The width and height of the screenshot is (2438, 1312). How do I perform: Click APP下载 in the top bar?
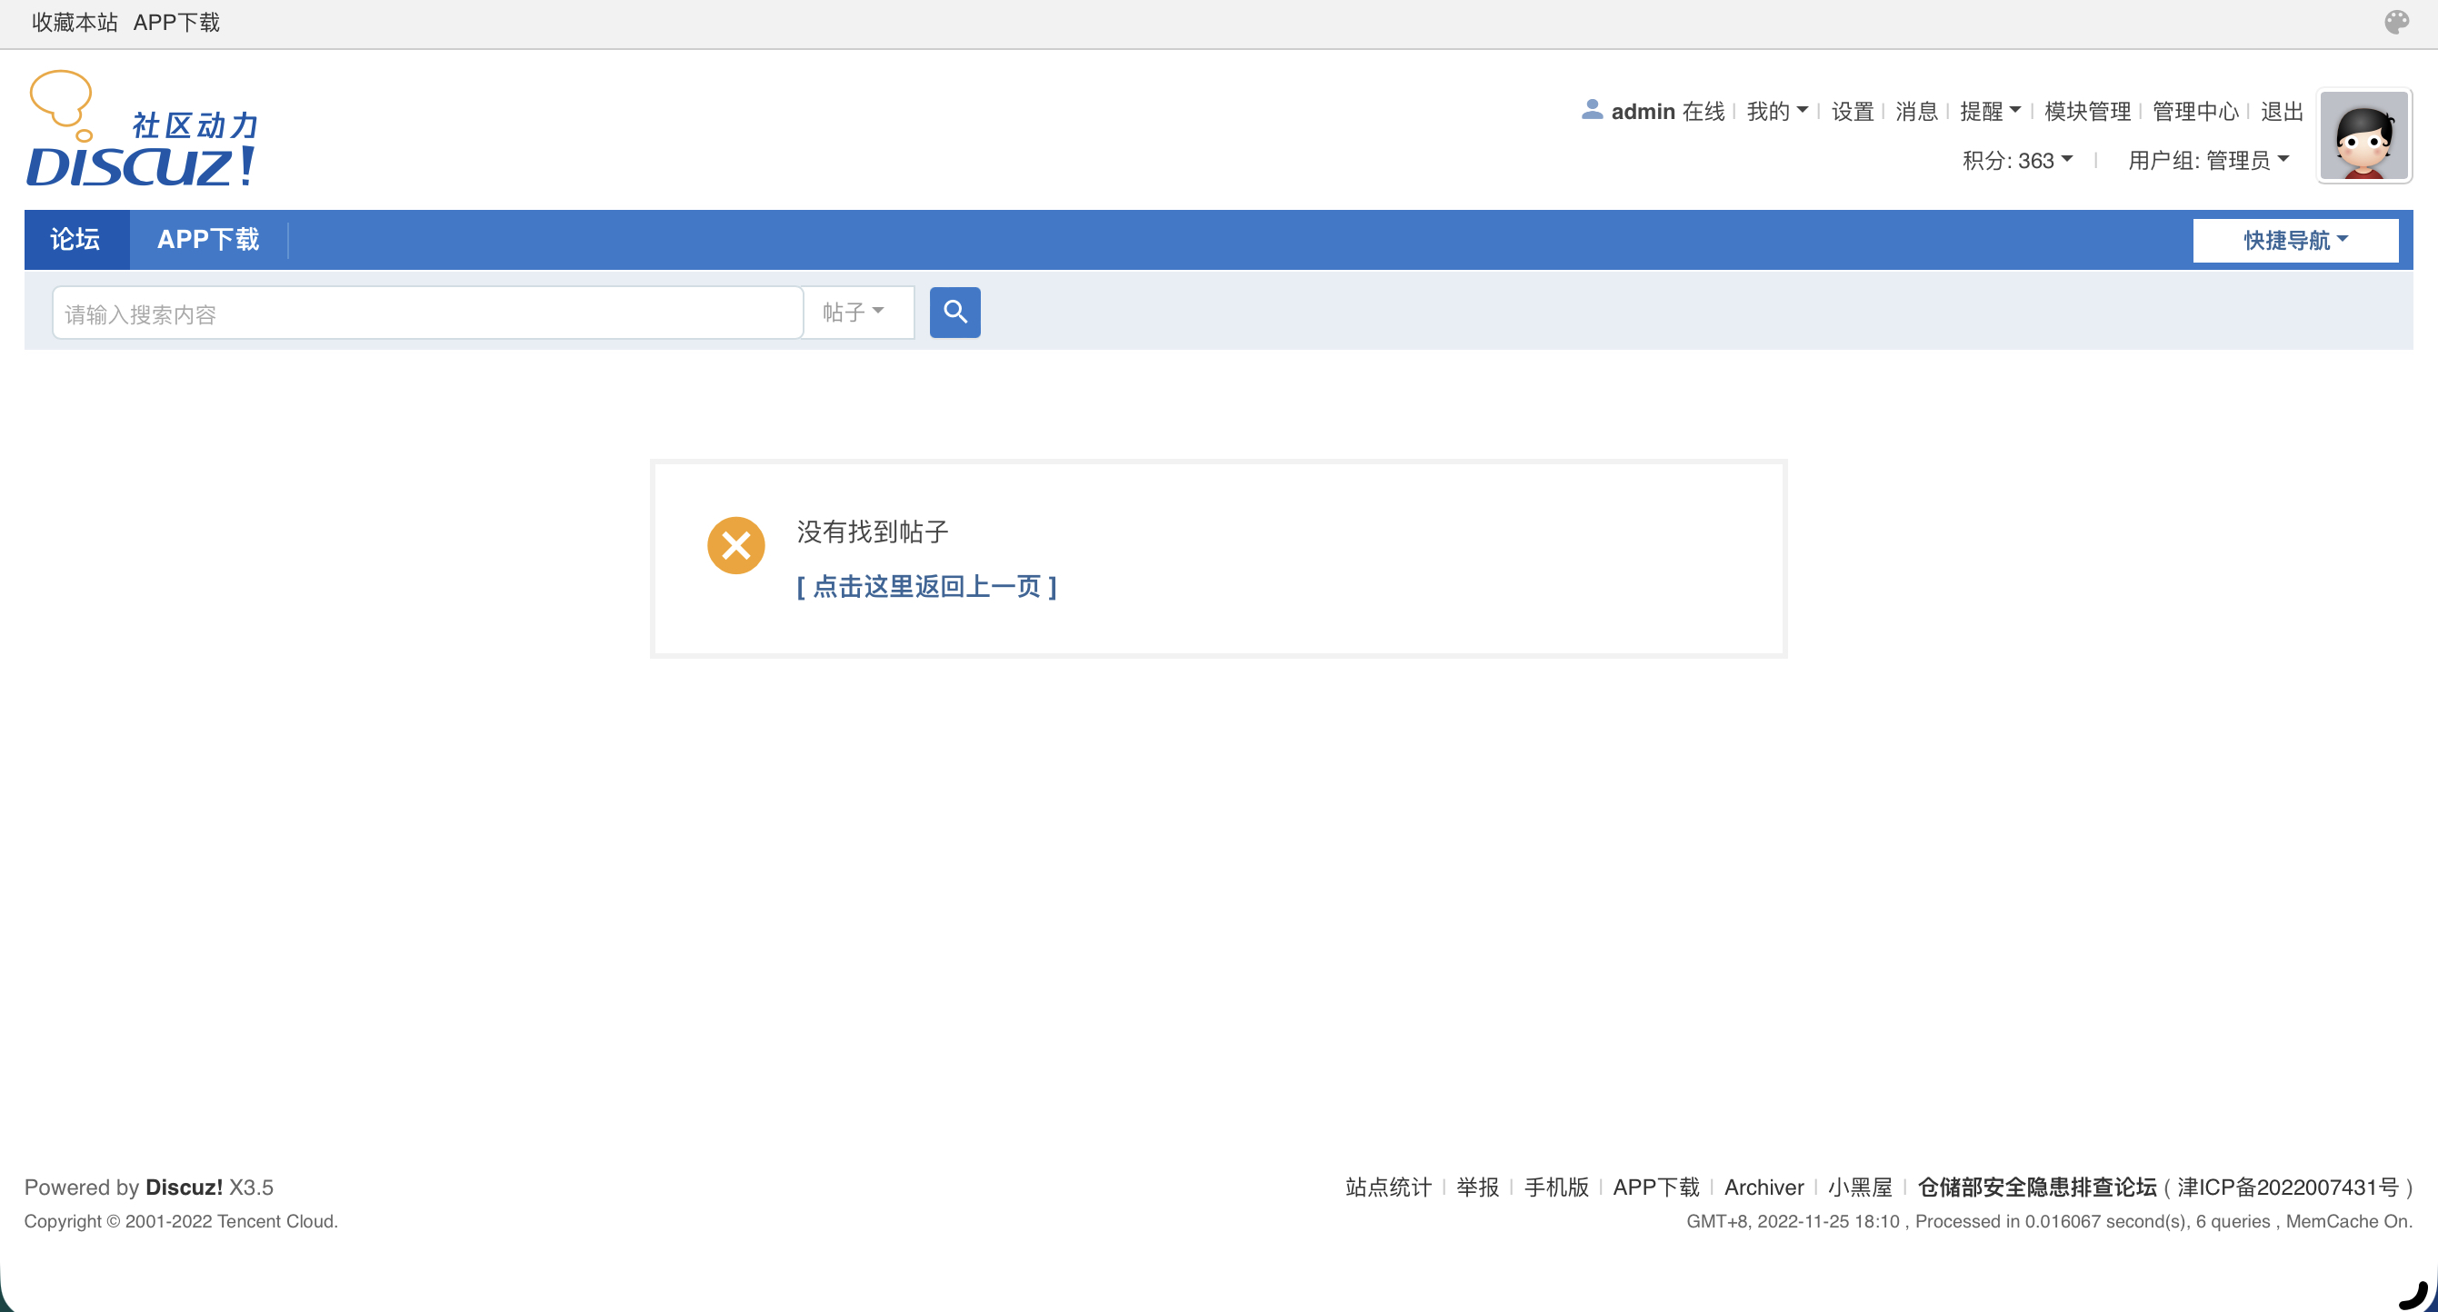pyautogui.click(x=176, y=22)
